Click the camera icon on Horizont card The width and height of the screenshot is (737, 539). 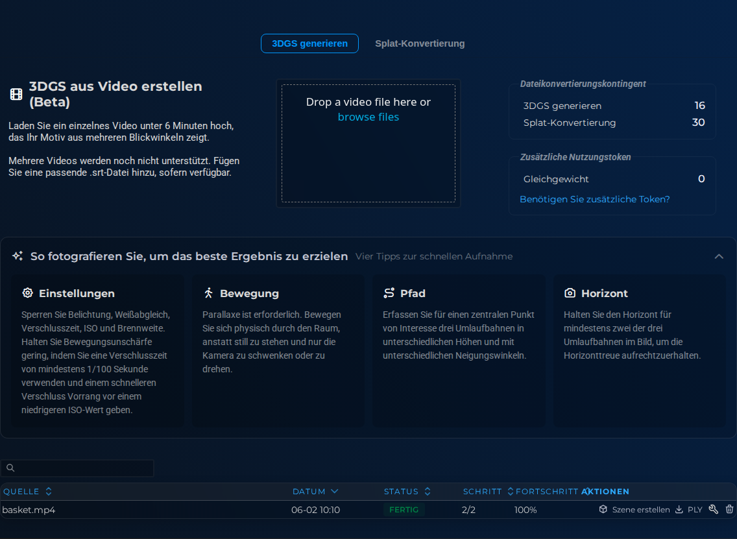[570, 293]
